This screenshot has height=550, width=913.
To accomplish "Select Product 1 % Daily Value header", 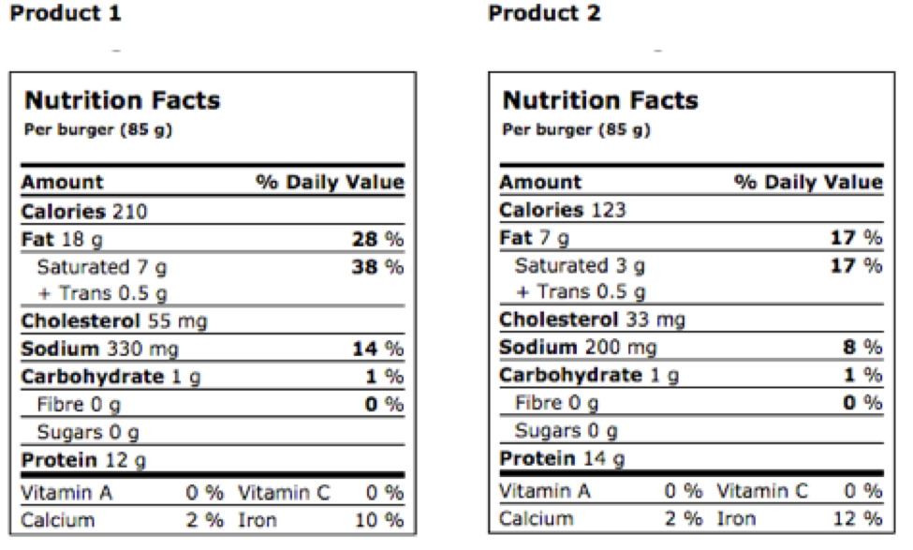I will coord(330,182).
